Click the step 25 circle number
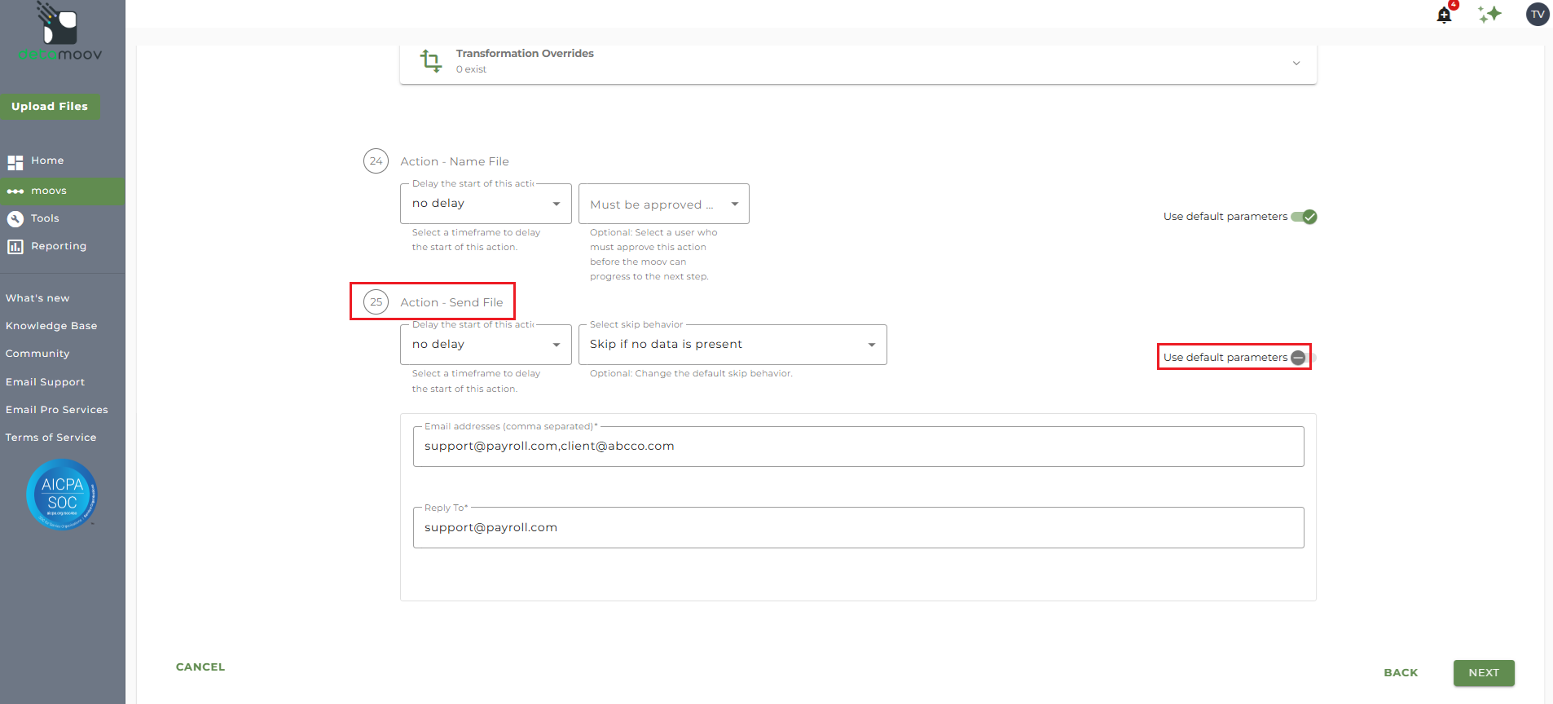1553x704 pixels. coord(376,302)
